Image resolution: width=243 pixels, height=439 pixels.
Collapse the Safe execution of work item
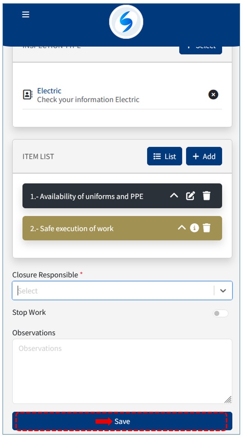coord(182,228)
